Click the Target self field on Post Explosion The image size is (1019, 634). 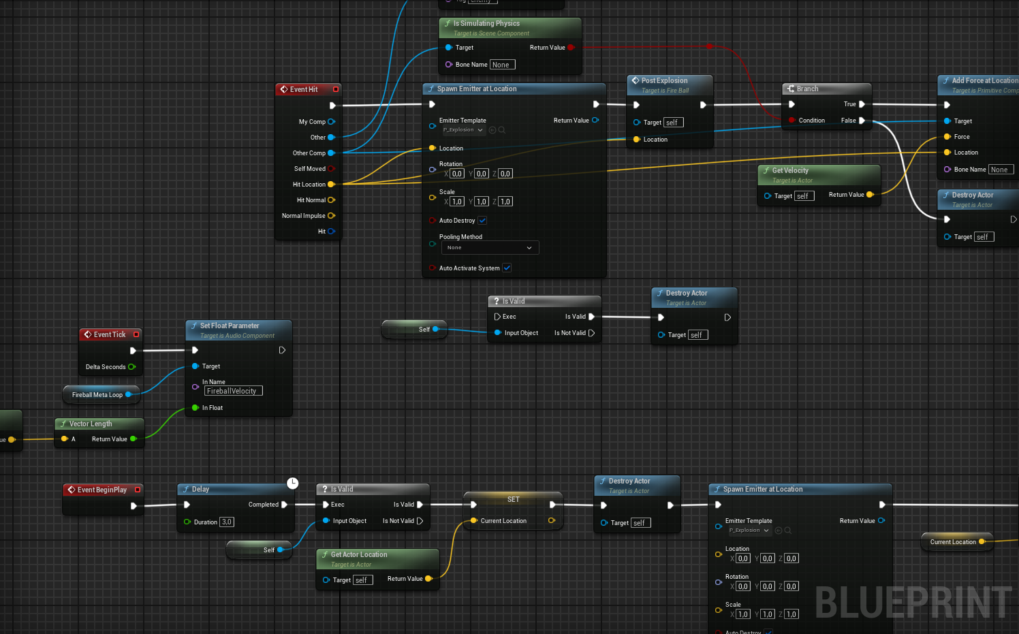tap(674, 123)
